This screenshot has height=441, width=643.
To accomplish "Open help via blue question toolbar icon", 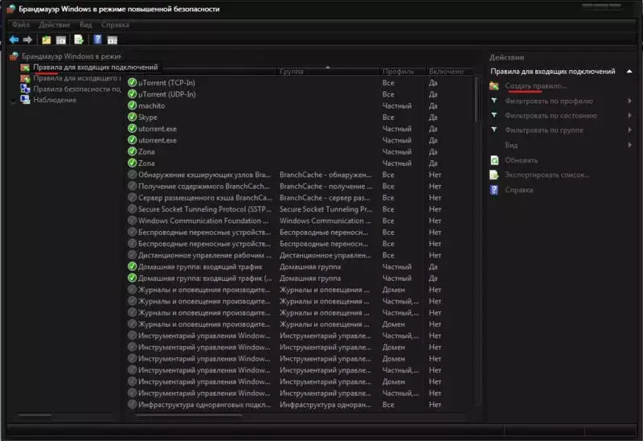I will tap(97, 39).
